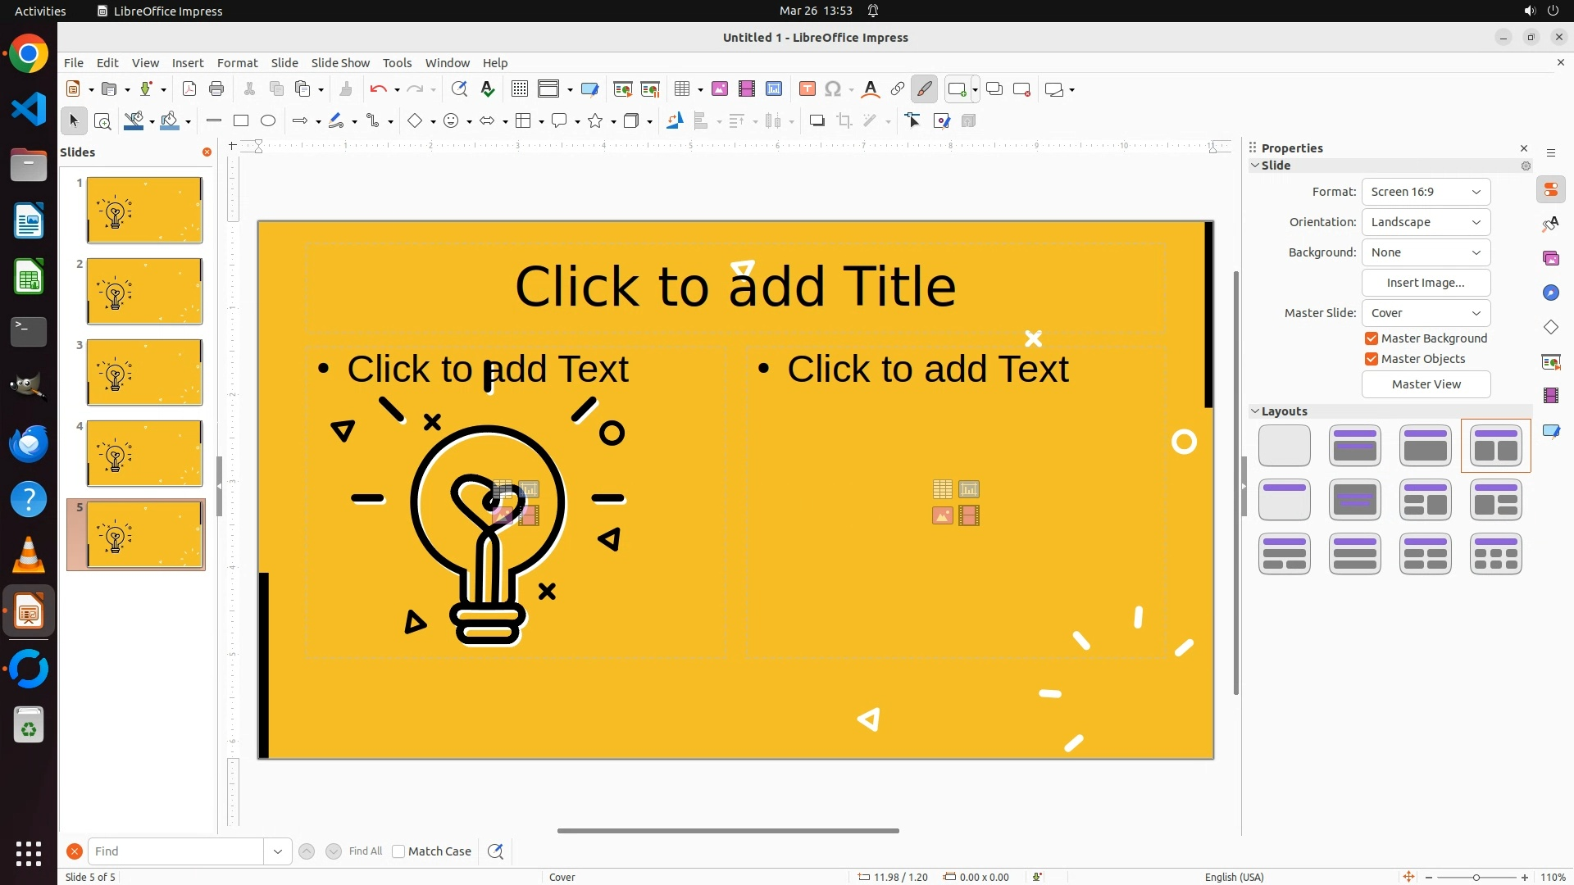
Task: Uncheck the Master Background checkbox
Action: [1372, 338]
